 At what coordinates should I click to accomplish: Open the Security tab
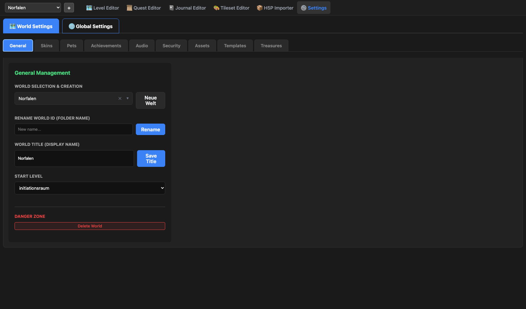pyautogui.click(x=171, y=46)
